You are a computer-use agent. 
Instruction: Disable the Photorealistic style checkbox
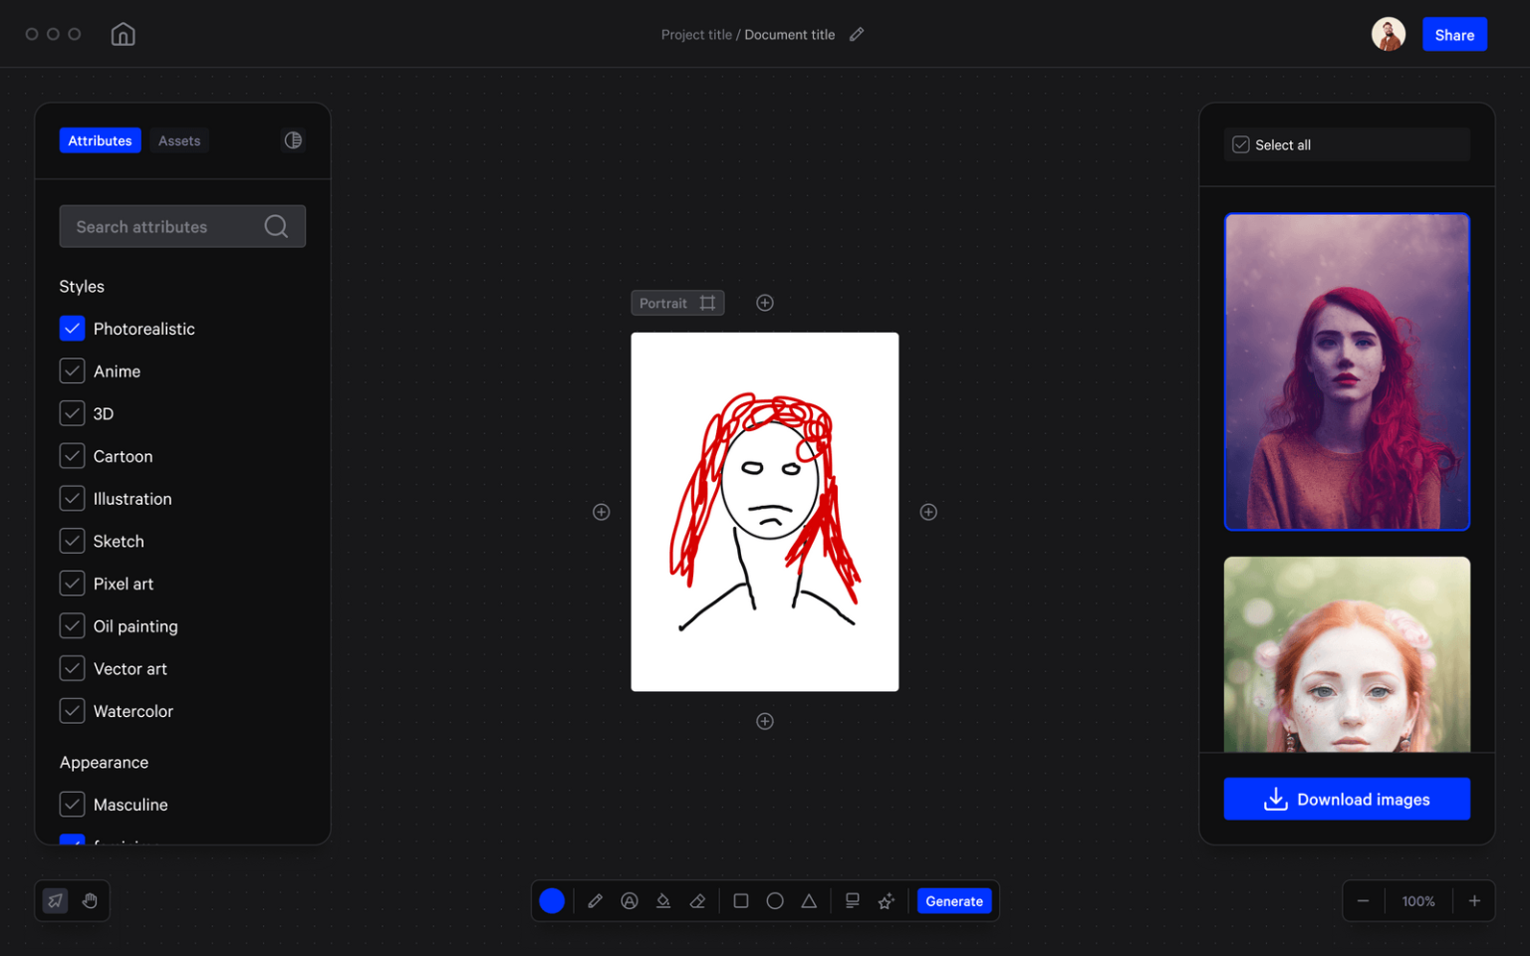(72, 328)
